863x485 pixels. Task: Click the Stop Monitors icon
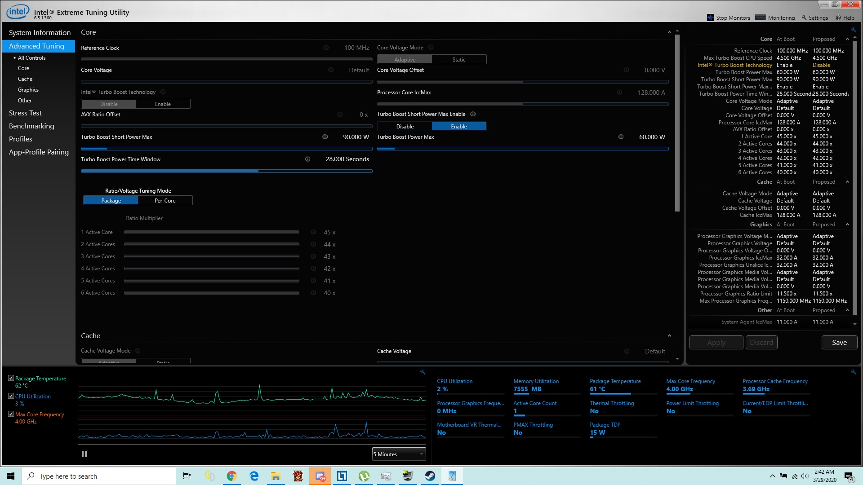[x=710, y=18]
